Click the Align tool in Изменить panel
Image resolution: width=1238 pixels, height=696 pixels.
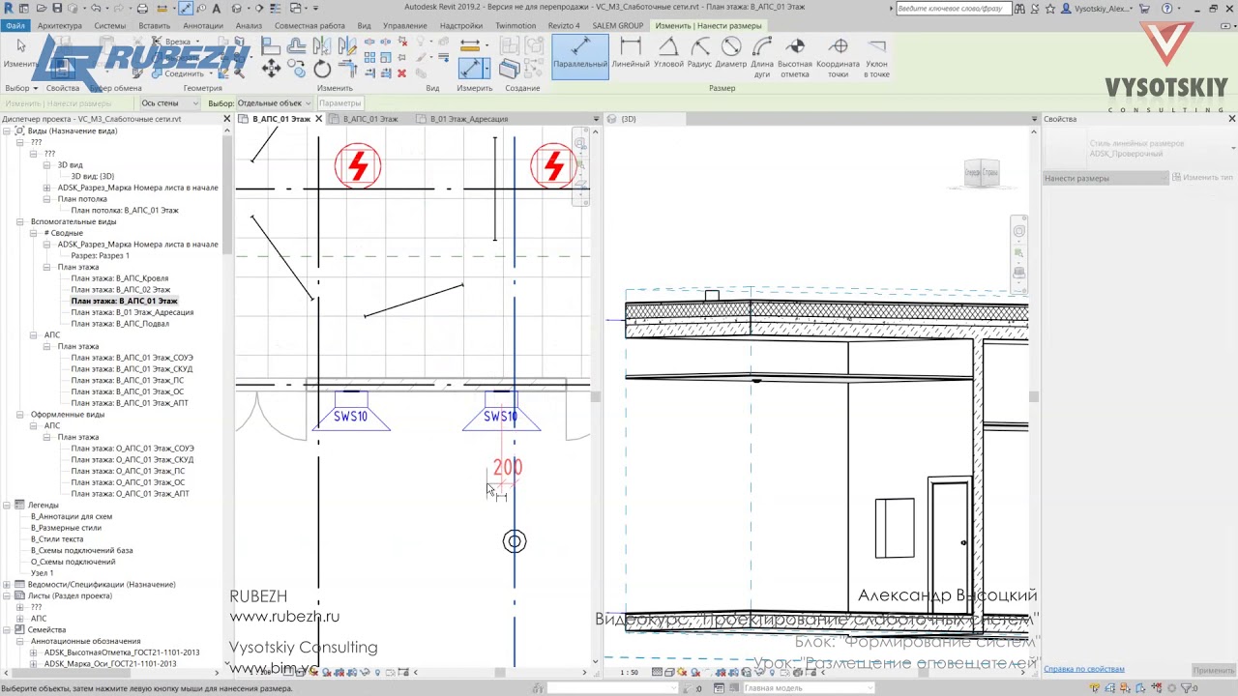click(271, 46)
